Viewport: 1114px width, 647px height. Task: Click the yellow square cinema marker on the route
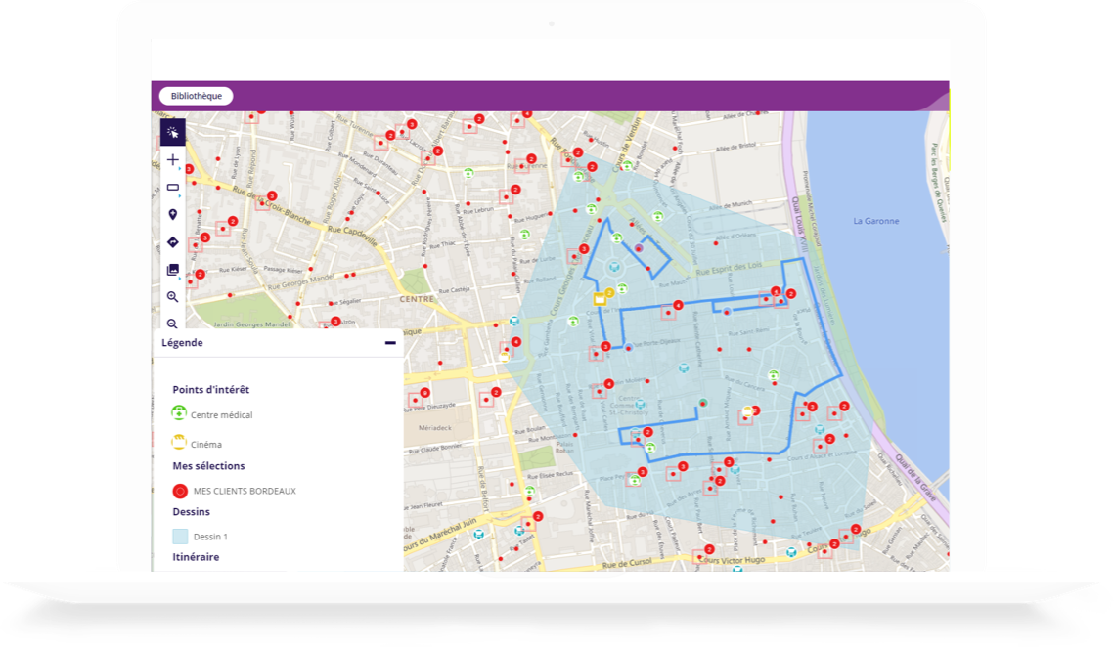600,299
